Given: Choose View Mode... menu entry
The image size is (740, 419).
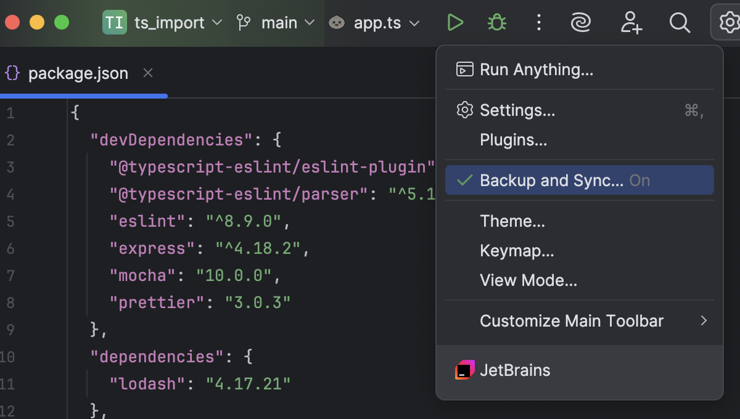Looking at the screenshot, I should [x=580, y=280].
